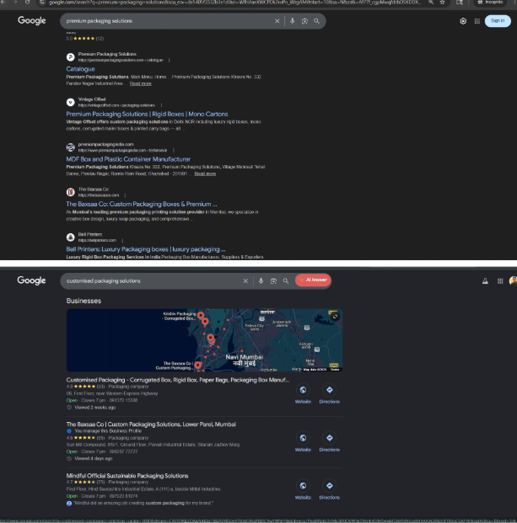This screenshot has height=523, width=517.
Task: Open more options for premiumpackagingindia.com result
Action: click(174, 151)
